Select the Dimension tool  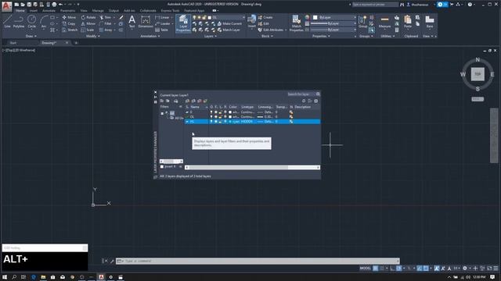(x=146, y=23)
